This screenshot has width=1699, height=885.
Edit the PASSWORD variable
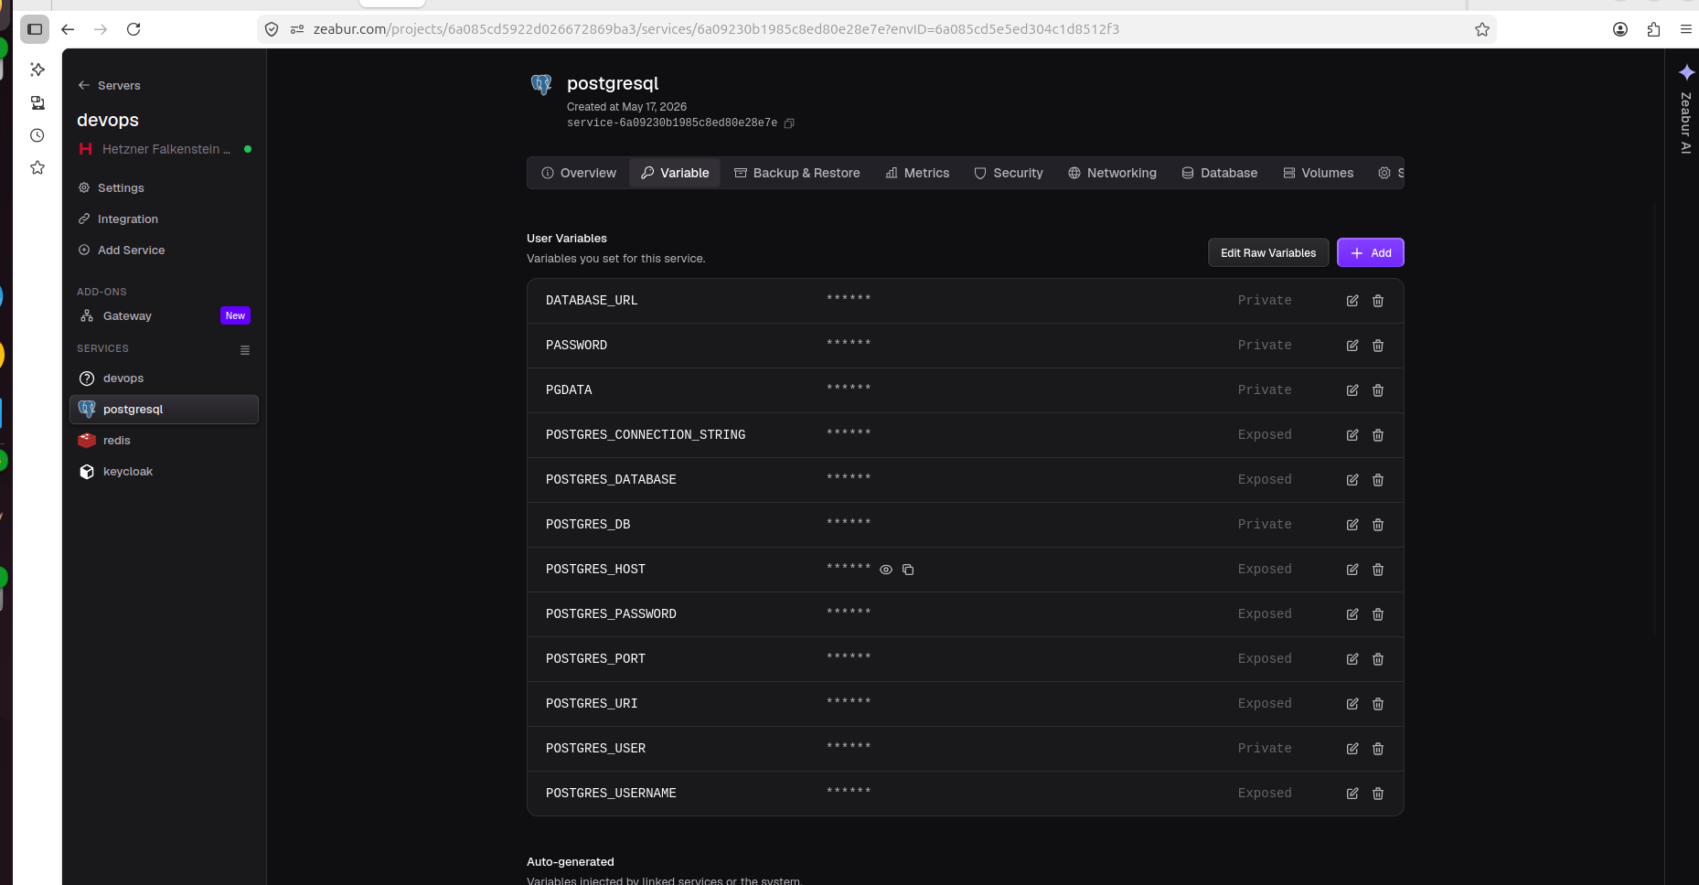[1352, 346]
